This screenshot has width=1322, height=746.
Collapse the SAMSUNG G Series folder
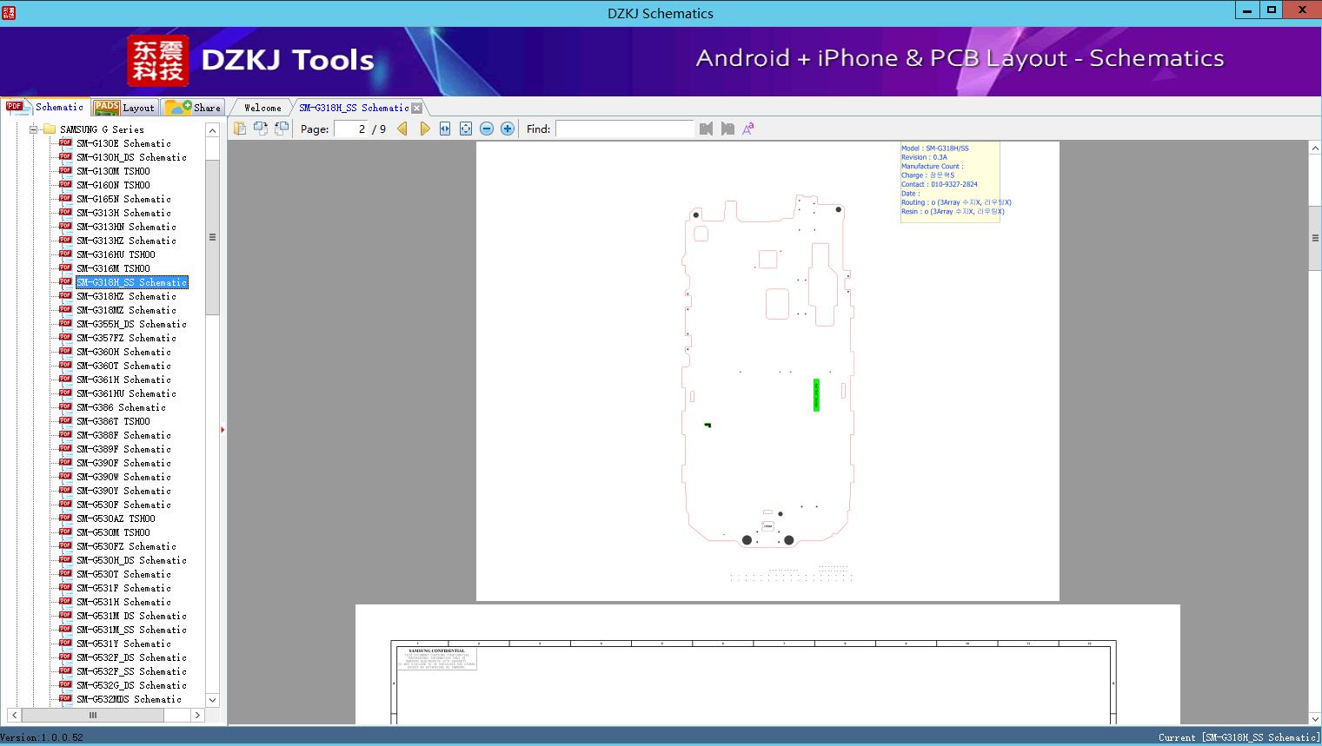[x=34, y=129]
